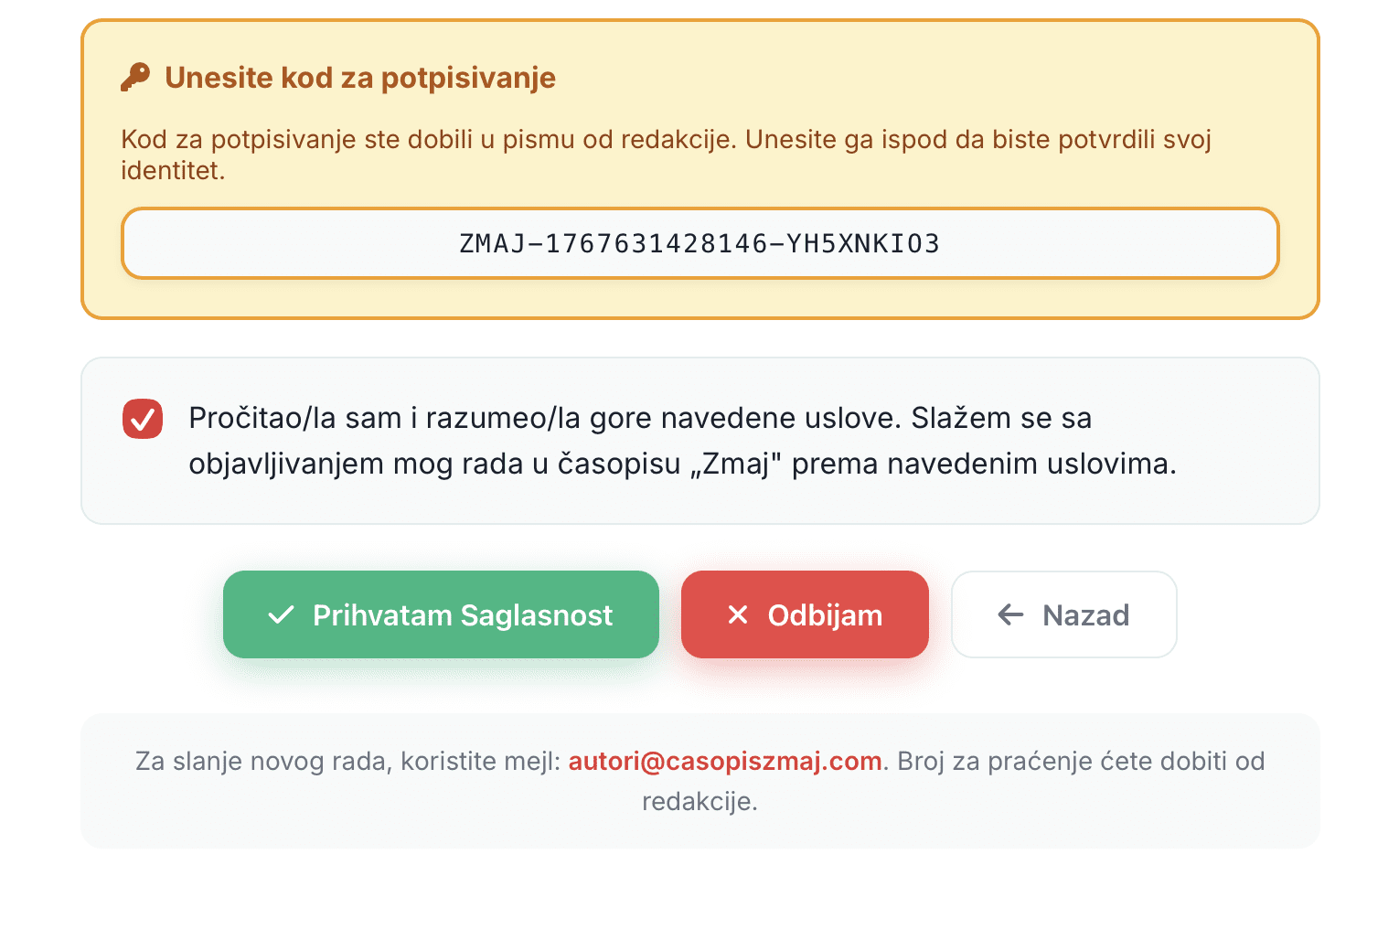This screenshot has width=1399, height=929.
Task: Click the word "identitet." in the instructions
Action: [x=173, y=170]
